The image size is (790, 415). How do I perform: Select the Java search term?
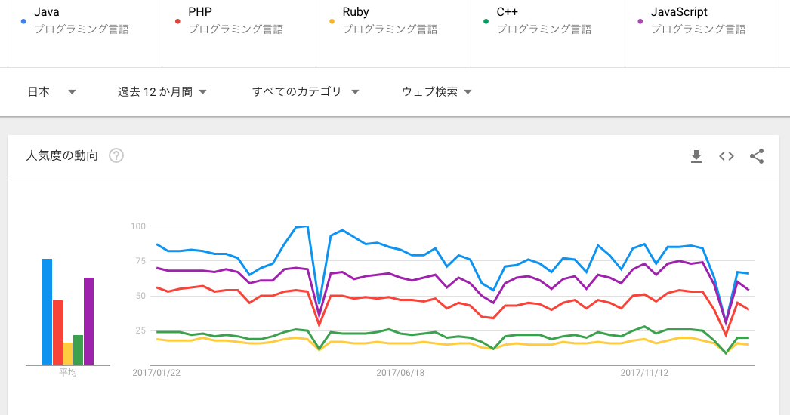47,12
